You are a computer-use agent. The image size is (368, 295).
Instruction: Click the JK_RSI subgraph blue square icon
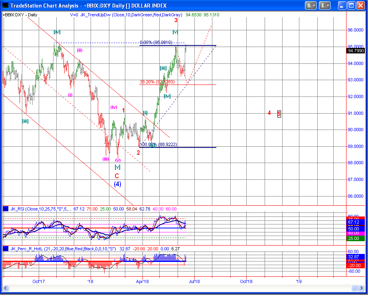[x=5, y=209]
